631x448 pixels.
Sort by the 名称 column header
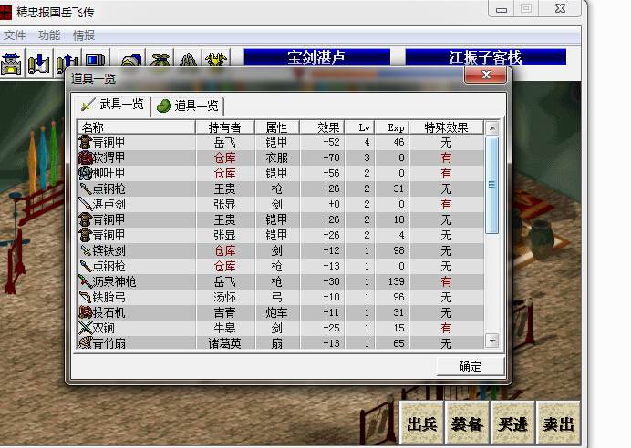pos(136,127)
